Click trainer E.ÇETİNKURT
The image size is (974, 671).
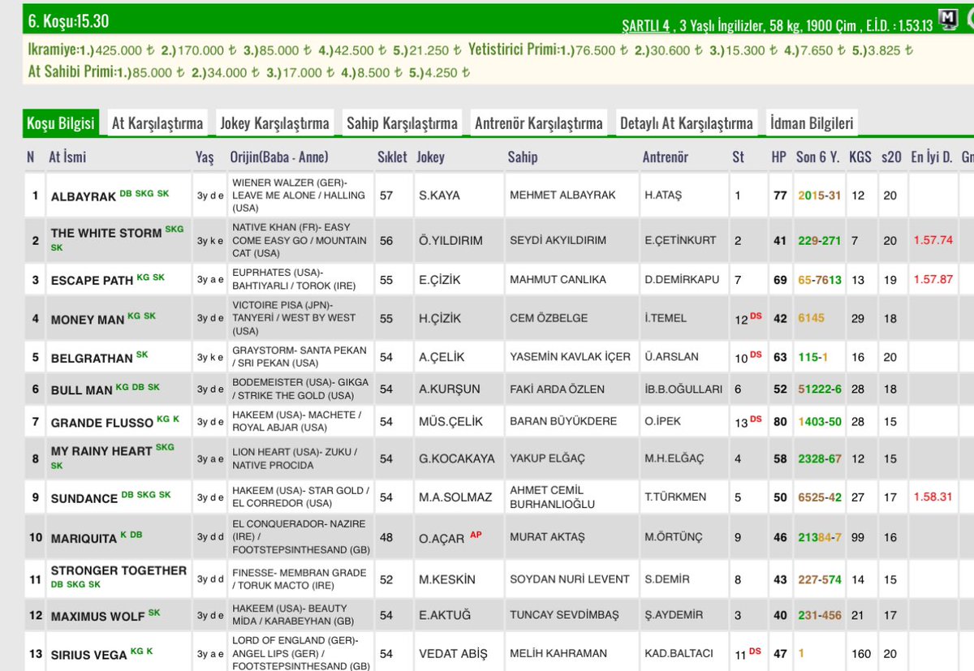pos(682,241)
